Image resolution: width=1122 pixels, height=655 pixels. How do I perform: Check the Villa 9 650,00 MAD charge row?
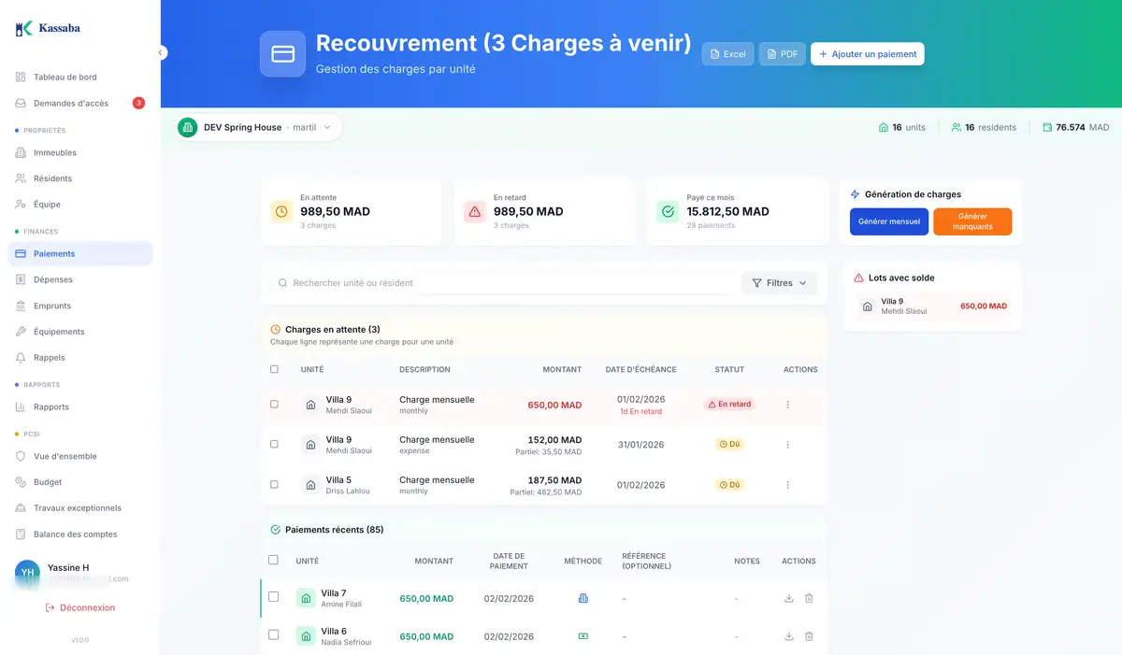click(x=274, y=405)
